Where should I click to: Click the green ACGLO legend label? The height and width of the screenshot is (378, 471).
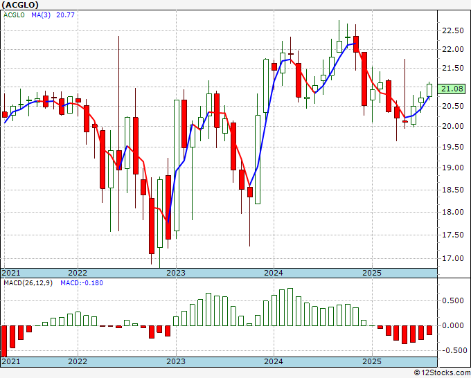point(14,15)
